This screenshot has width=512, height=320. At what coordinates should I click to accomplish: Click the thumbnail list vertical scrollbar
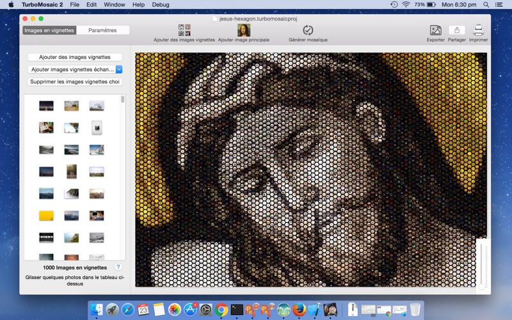tap(122, 99)
